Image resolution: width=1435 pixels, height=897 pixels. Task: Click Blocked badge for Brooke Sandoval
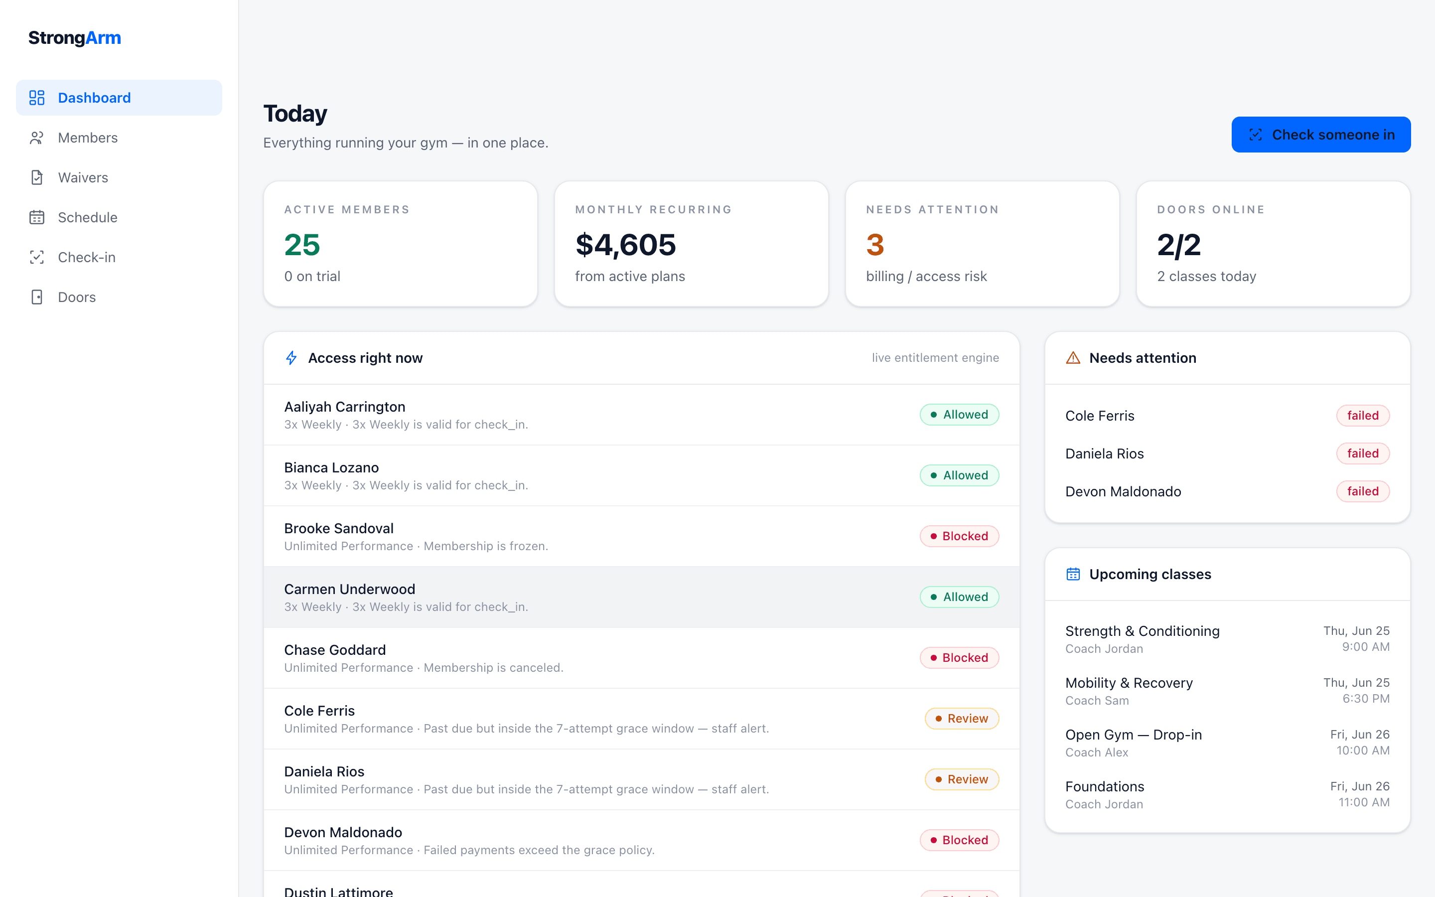click(959, 536)
